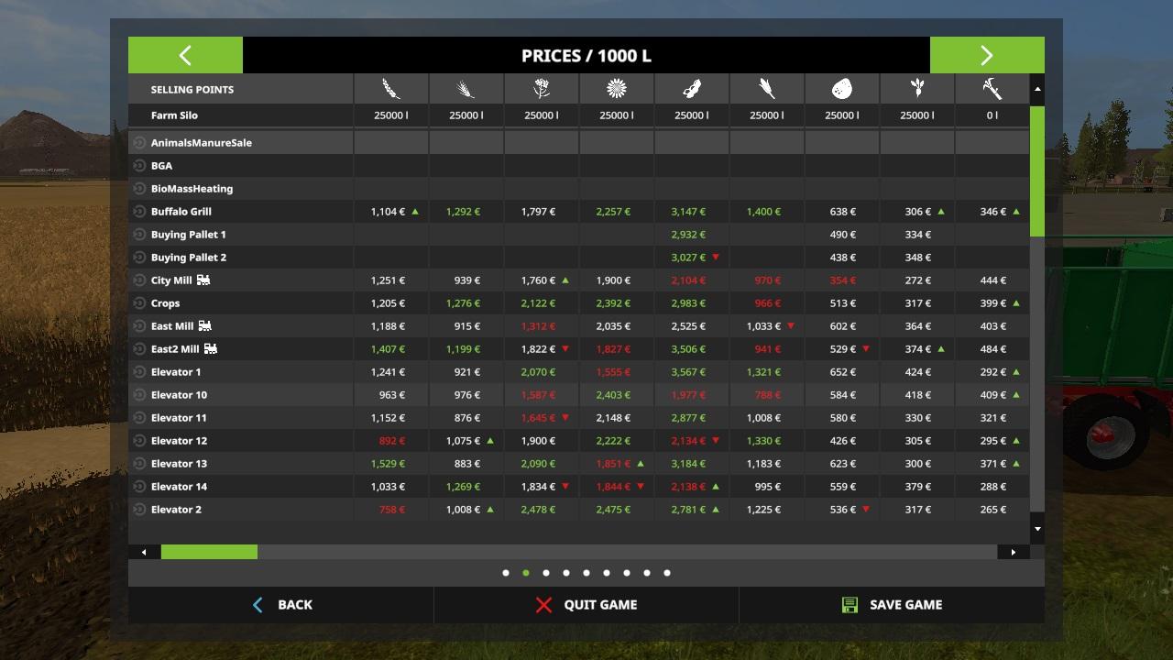1173x660 pixels.
Task: Select the first page indicator dot
Action: tap(506, 573)
